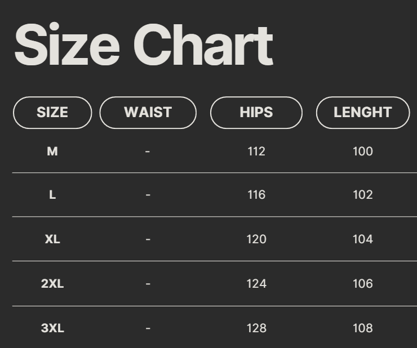
Task: Click the 2XL size row label
Action: [52, 284]
